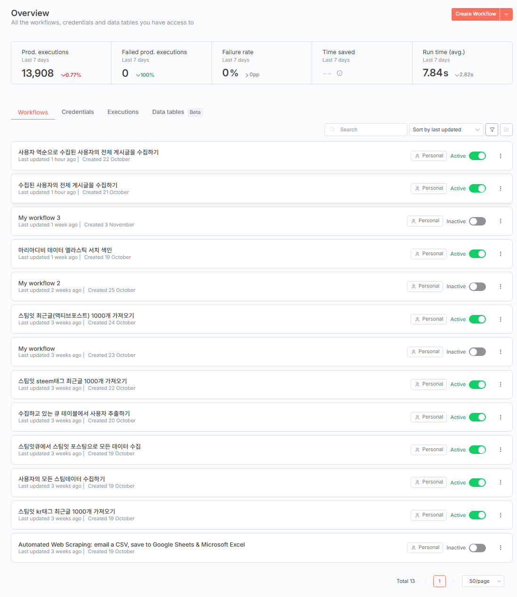The height and width of the screenshot is (597, 517).
Task: Select page 1 in pagination
Action: (x=439, y=581)
